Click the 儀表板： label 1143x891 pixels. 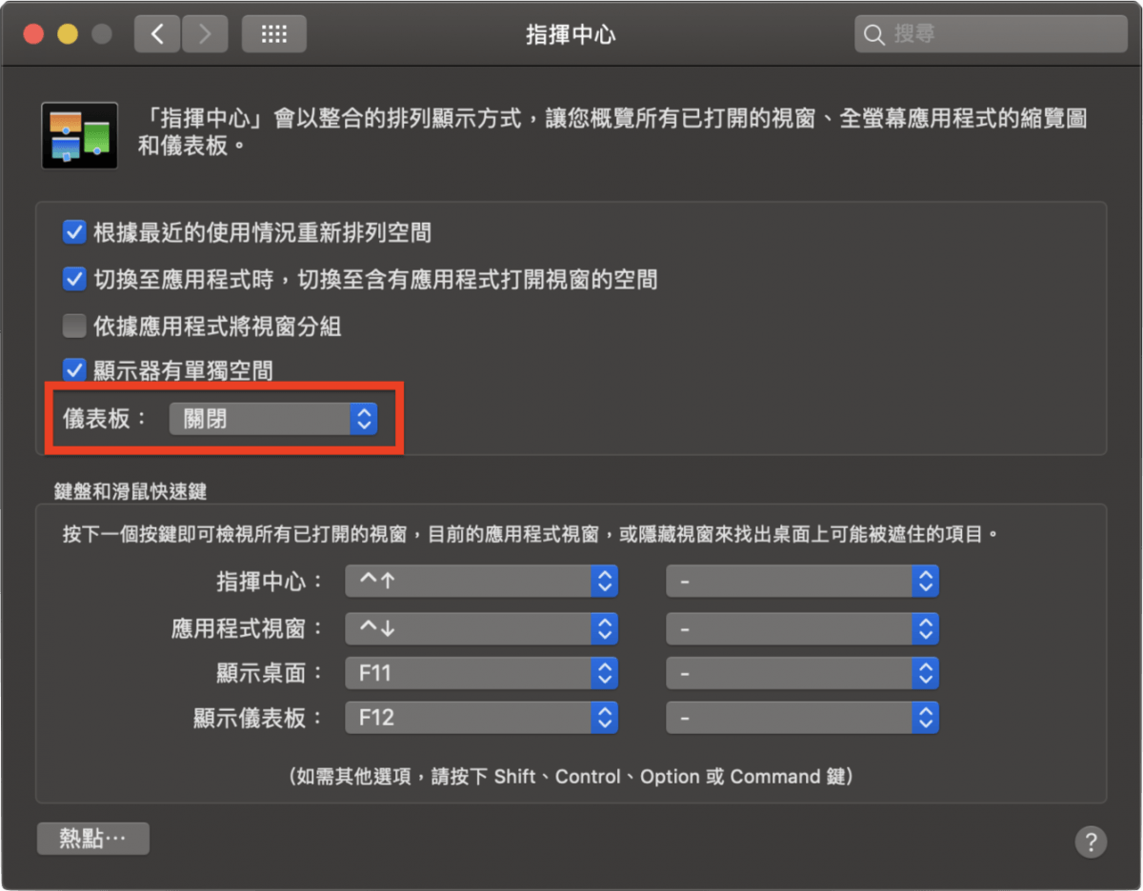coord(105,419)
